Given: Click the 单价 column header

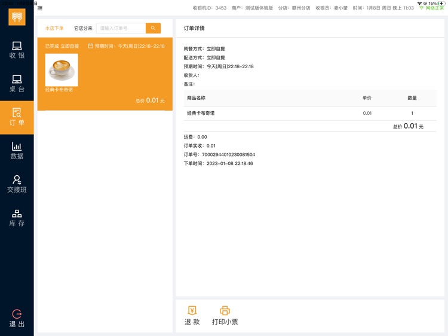Looking at the screenshot, I should click(x=367, y=98).
